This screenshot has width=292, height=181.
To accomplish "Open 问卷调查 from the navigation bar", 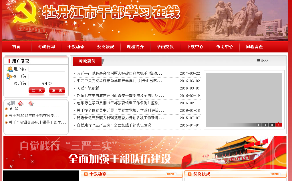I will tap(254, 47).
